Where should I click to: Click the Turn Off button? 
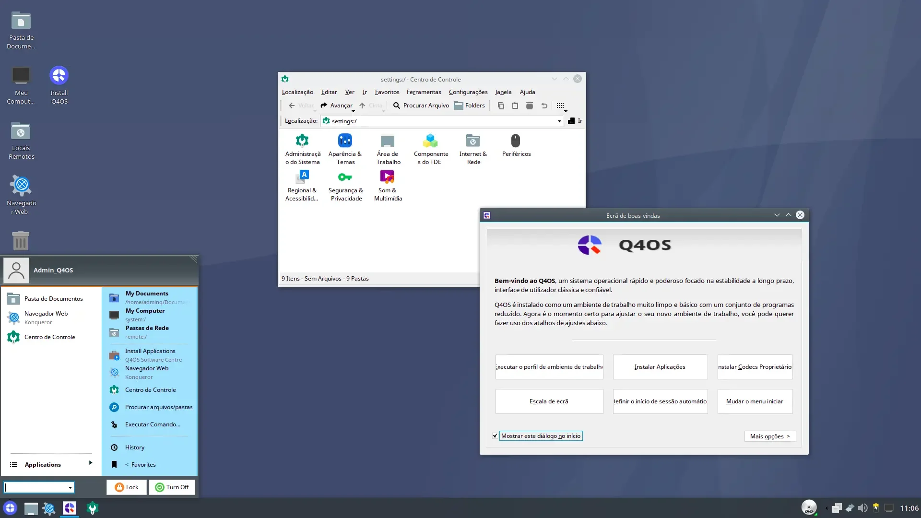coord(172,487)
